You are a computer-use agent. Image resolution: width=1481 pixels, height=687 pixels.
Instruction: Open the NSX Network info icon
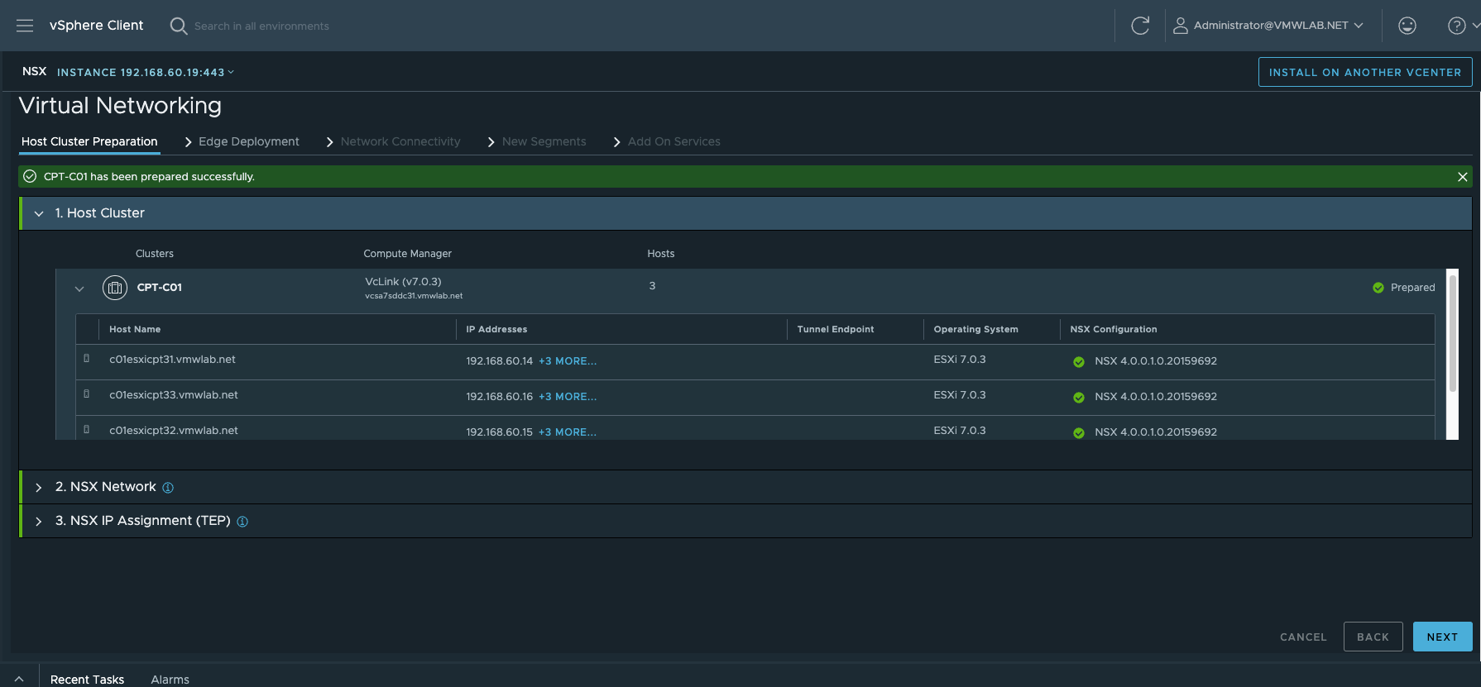(x=168, y=488)
